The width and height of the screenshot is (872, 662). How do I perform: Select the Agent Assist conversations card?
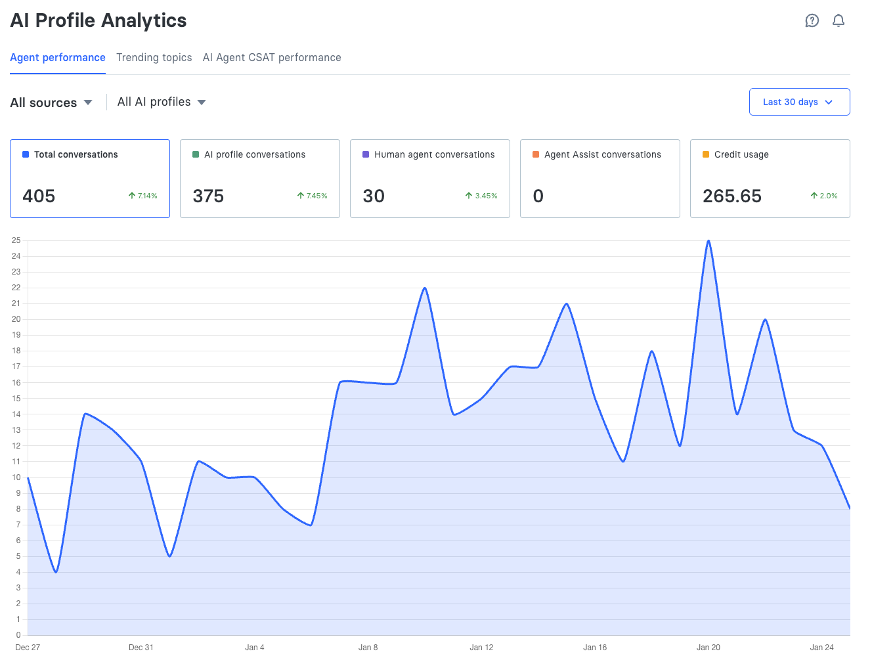click(x=599, y=178)
